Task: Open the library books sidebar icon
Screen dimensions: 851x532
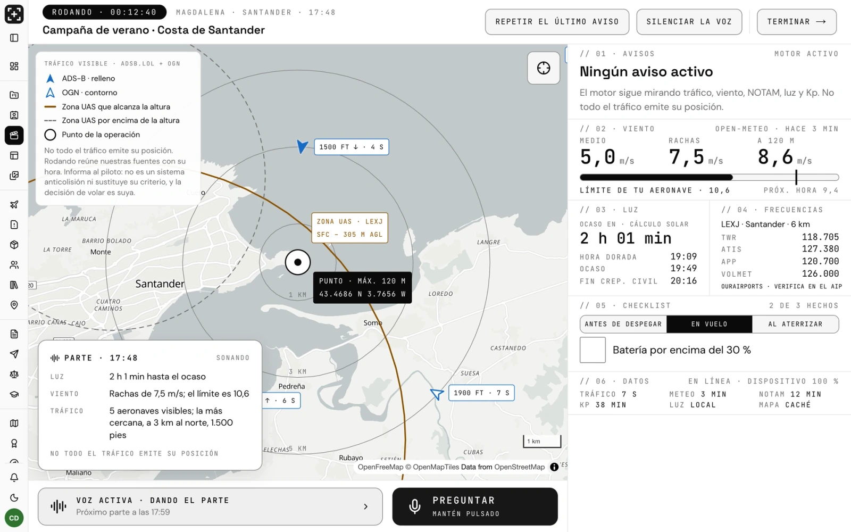Action: tap(14, 285)
